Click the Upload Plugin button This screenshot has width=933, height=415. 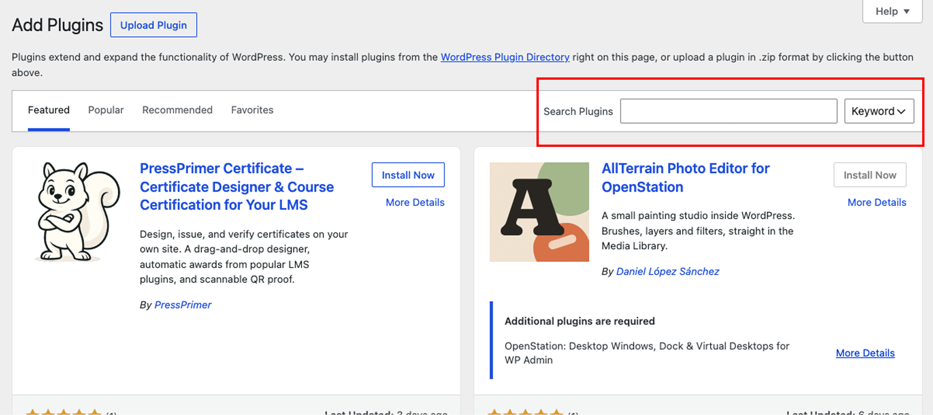coord(154,25)
